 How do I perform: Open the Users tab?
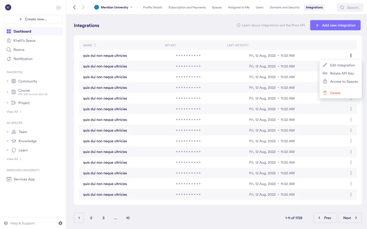(x=260, y=7)
